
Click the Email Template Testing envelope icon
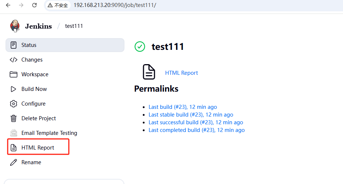coord(14,133)
